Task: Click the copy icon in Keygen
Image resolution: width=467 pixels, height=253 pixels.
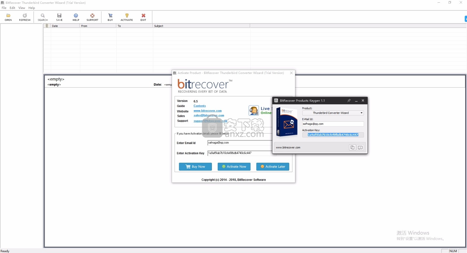Action: (352, 148)
